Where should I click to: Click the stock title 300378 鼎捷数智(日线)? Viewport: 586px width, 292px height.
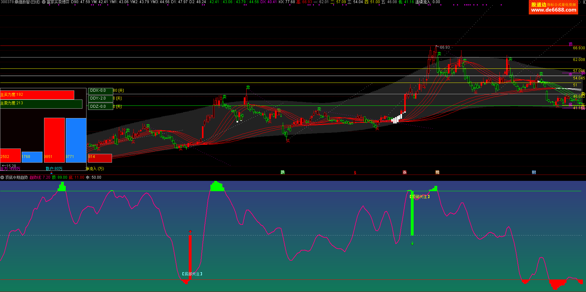pos(20,2)
